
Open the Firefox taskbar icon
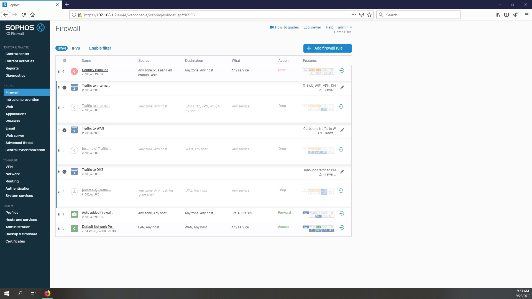coord(47,293)
